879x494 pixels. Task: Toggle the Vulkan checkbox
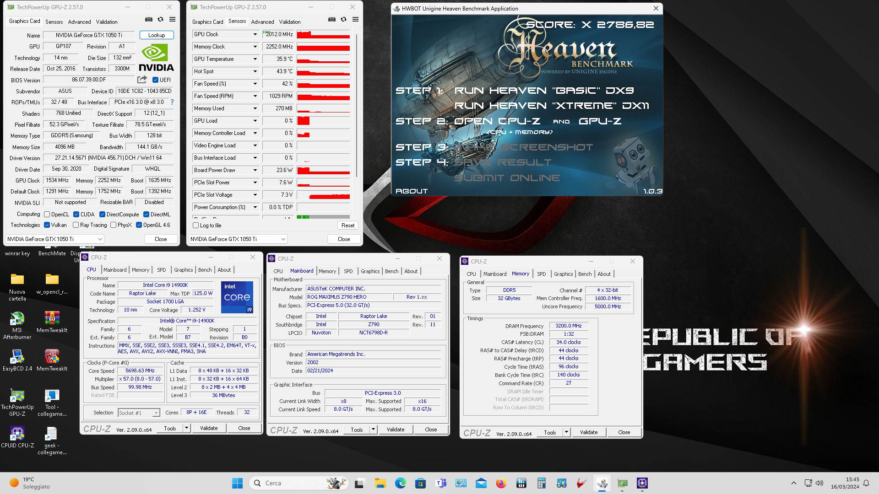point(47,225)
